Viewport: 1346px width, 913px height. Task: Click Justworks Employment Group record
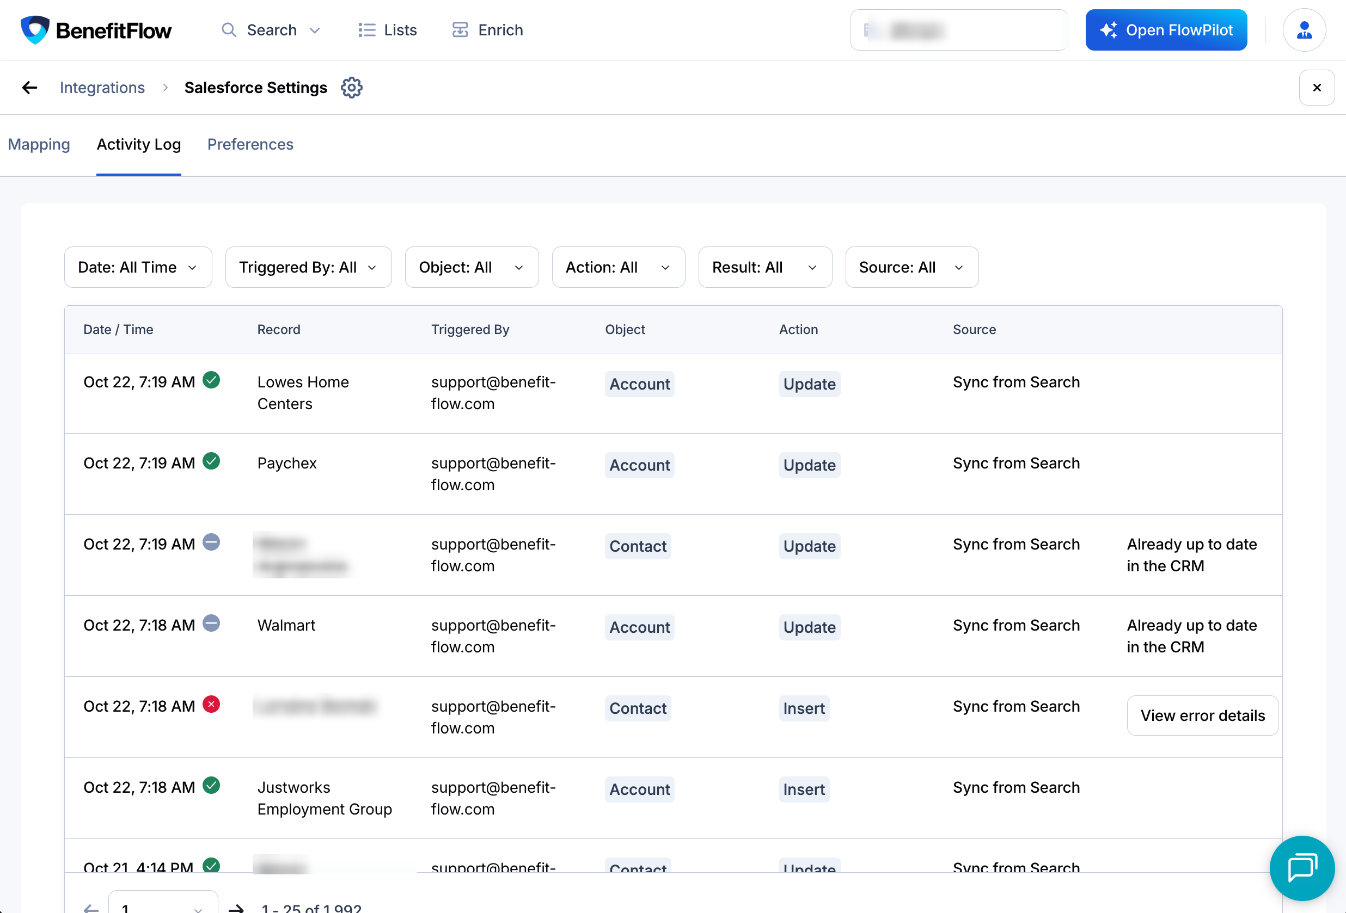point(325,798)
